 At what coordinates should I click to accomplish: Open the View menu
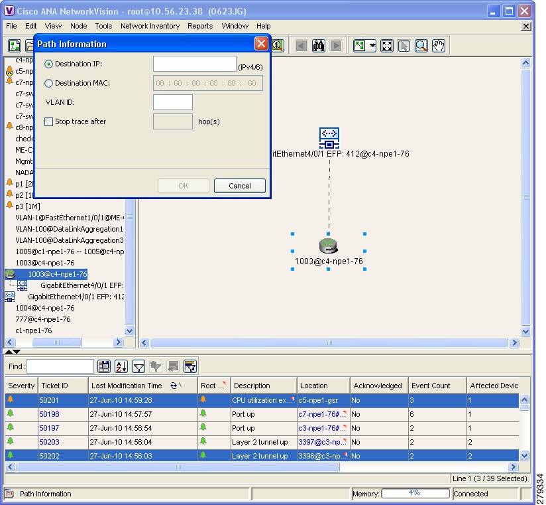(53, 26)
